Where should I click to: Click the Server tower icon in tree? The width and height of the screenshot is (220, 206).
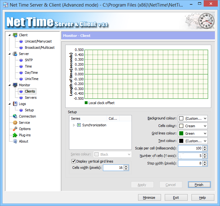[x=15, y=54]
